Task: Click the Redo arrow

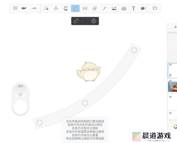Action: click(34, 8)
